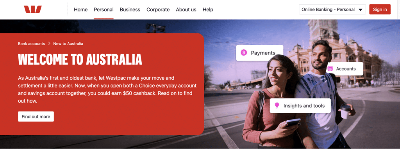Go to the Business navigation item
The height and width of the screenshot is (154, 400).
pyautogui.click(x=130, y=10)
